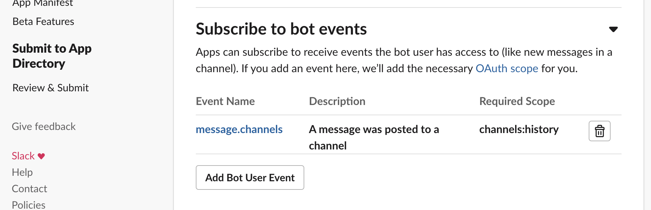Screen dimensions: 651x210
Task: Open the message.channels event details
Action: tap(239, 129)
